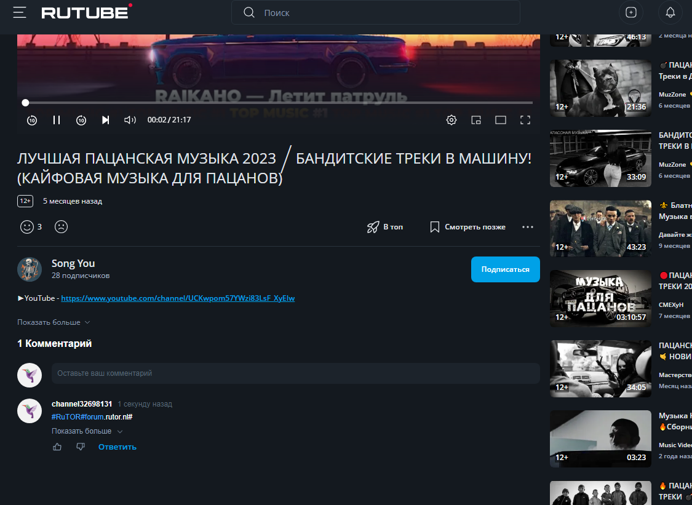
Task: Subscribe with Подписаться button
Action: [506, 269]
